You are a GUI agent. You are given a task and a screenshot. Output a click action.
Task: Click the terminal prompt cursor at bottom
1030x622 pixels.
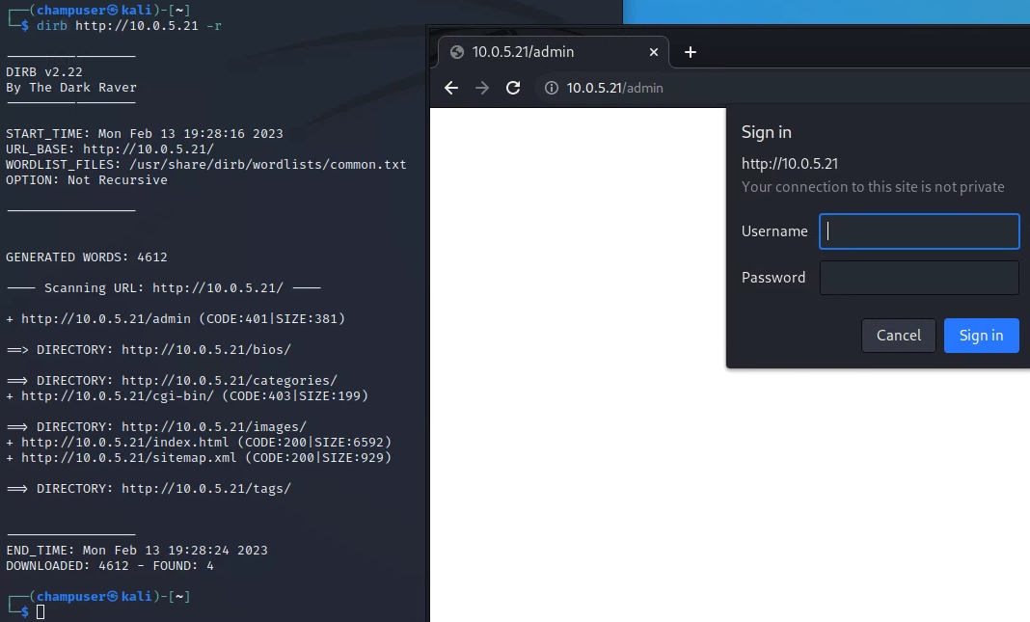41,611
